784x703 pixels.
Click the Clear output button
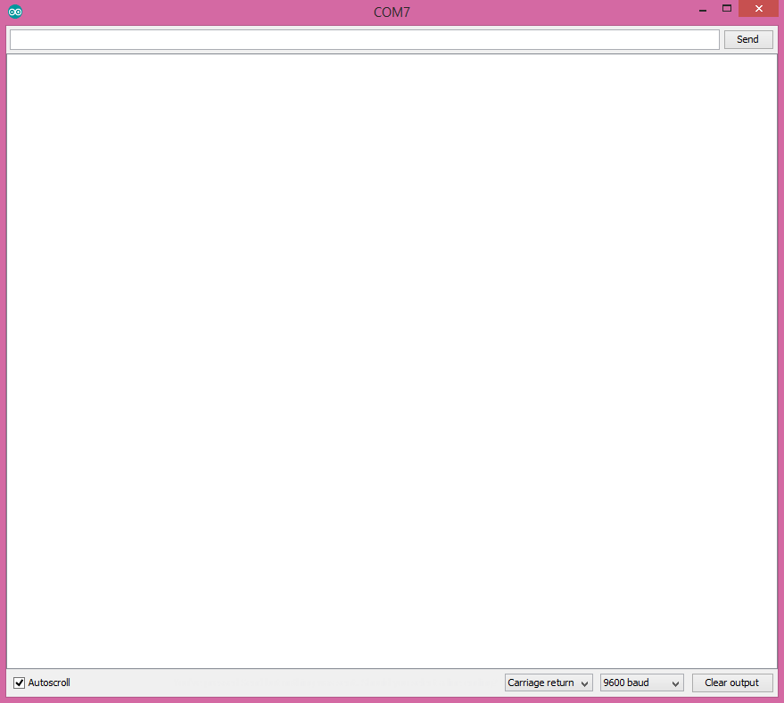(731, 683)
